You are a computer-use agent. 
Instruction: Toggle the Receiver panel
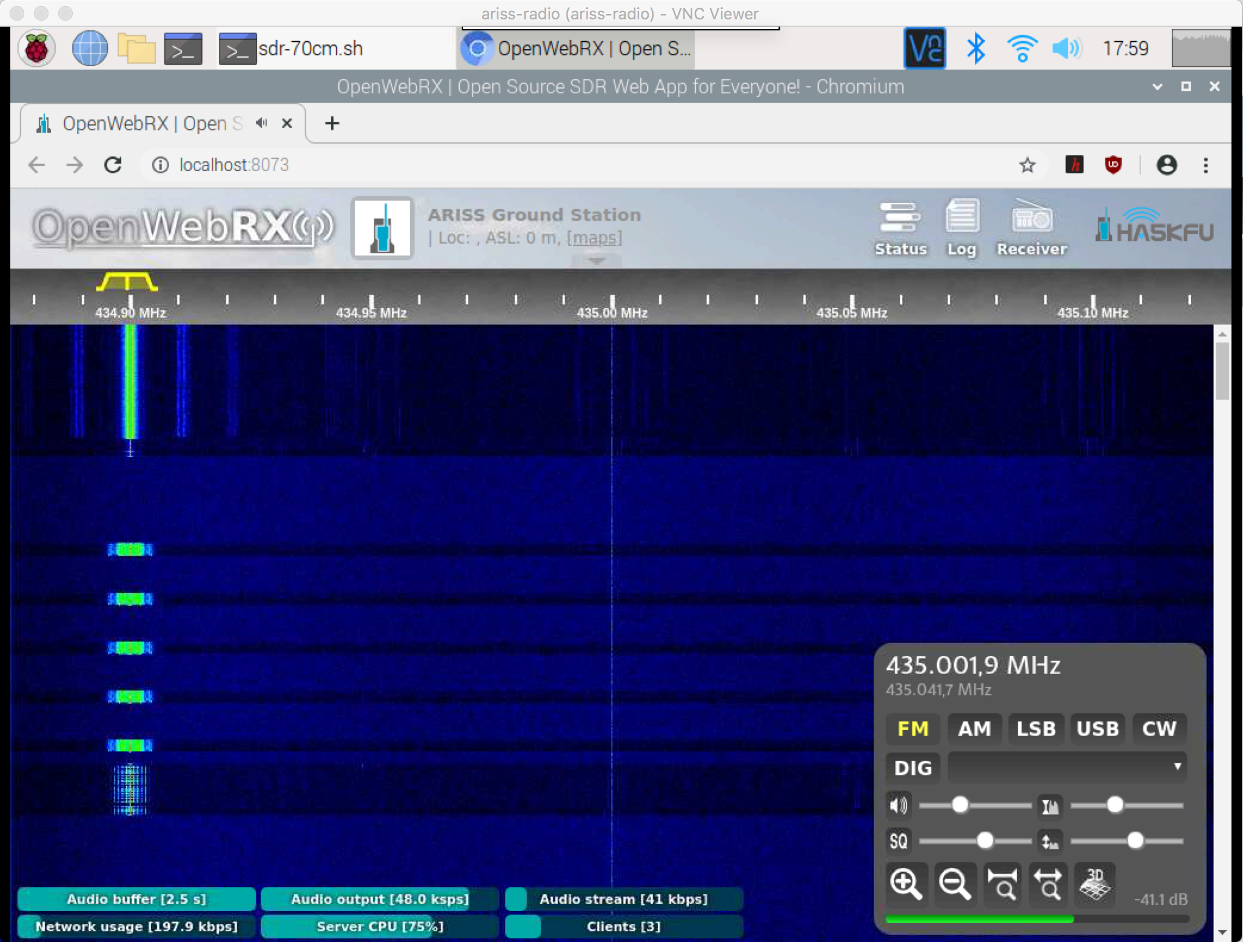coord(1032,229)
